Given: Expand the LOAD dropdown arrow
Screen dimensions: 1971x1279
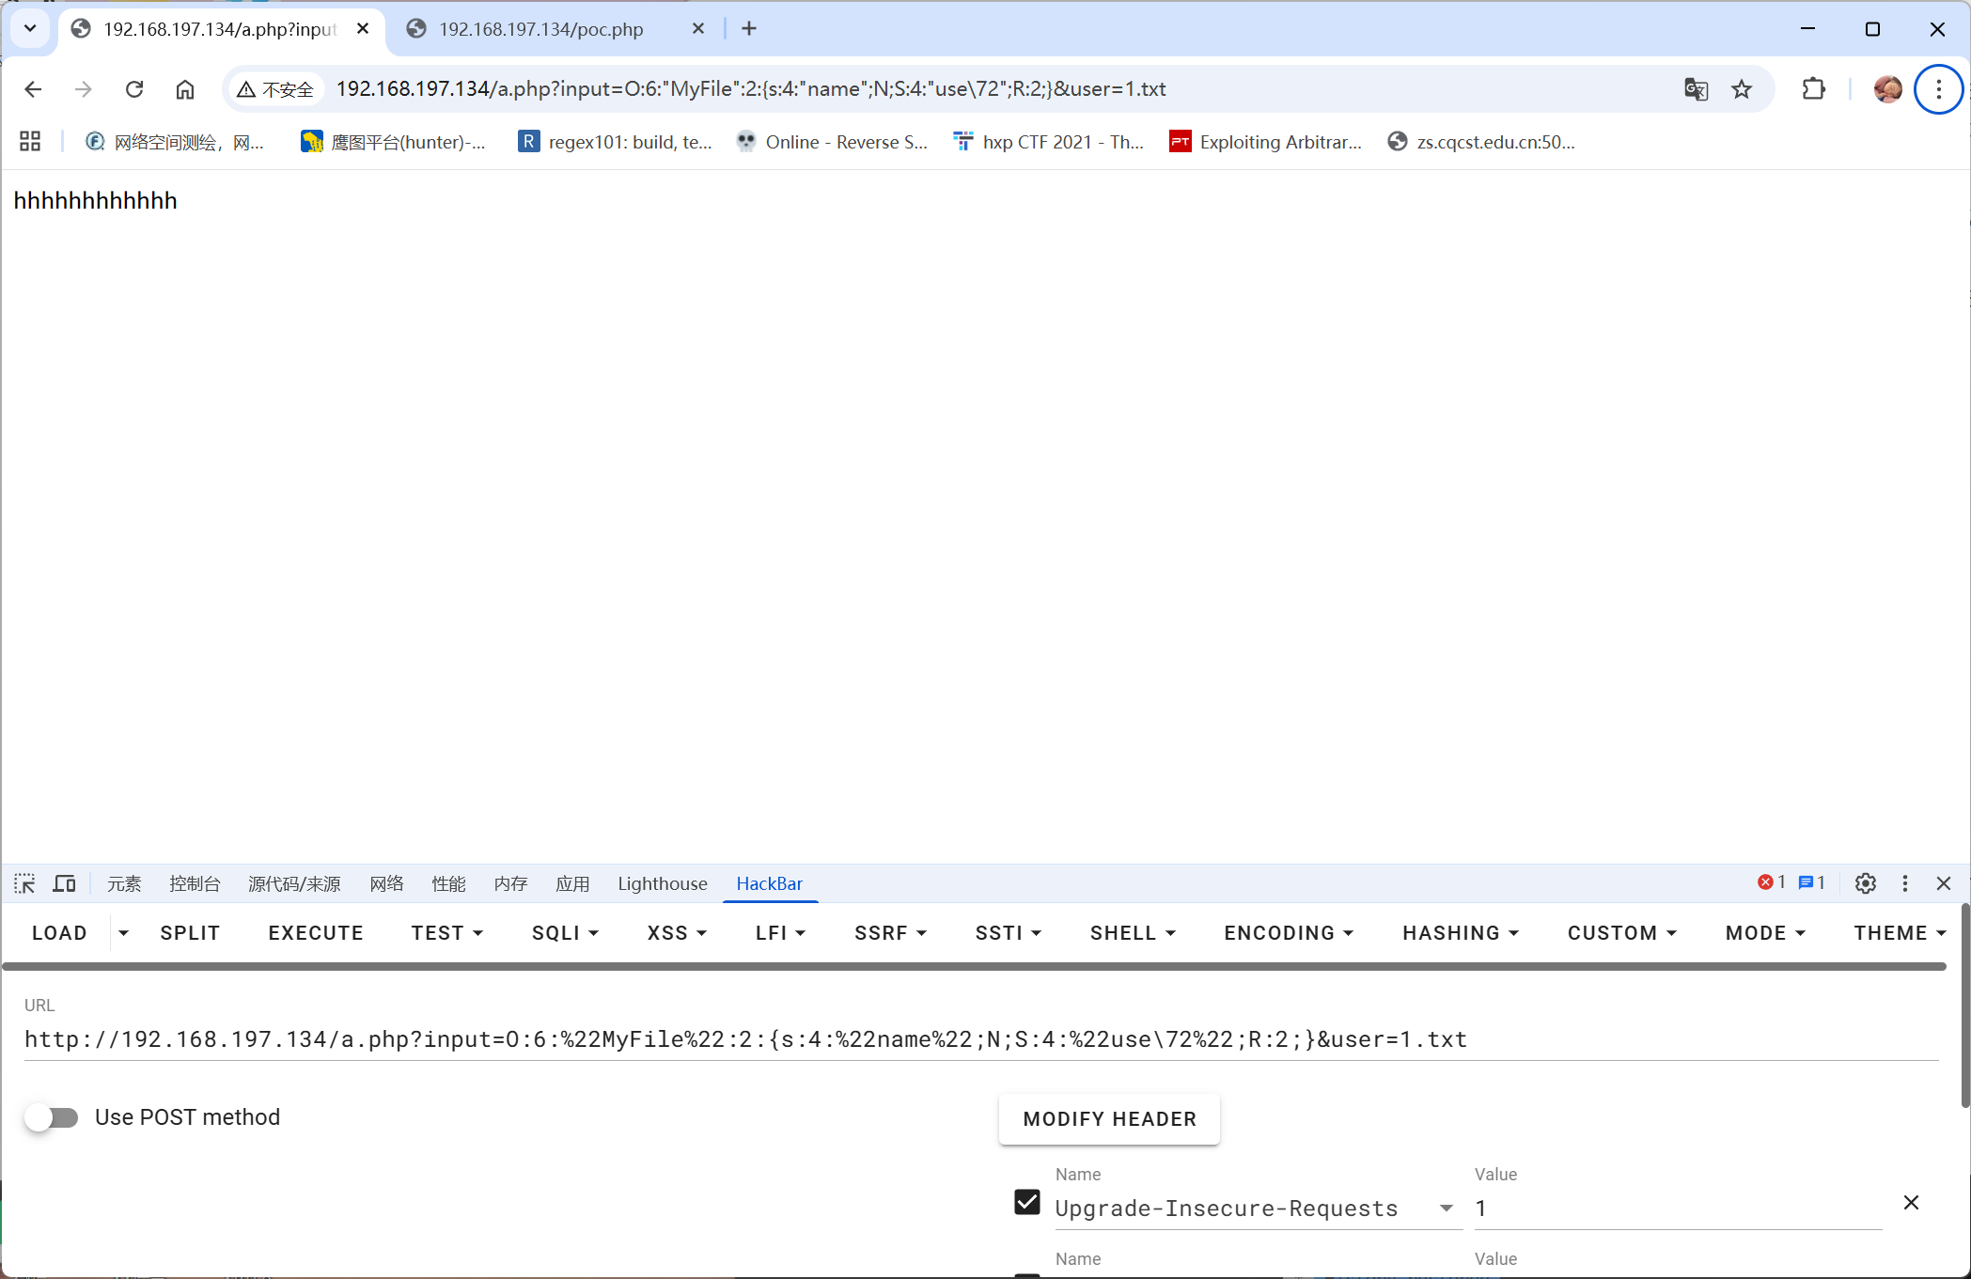Looking at the screenshot, I should click(123, 933).
